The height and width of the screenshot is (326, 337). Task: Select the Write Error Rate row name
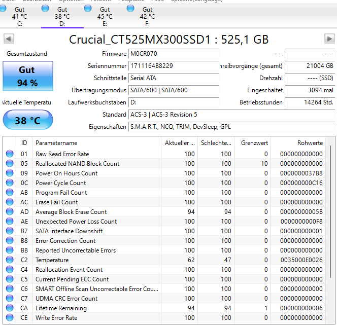click(x=56, y=318)
